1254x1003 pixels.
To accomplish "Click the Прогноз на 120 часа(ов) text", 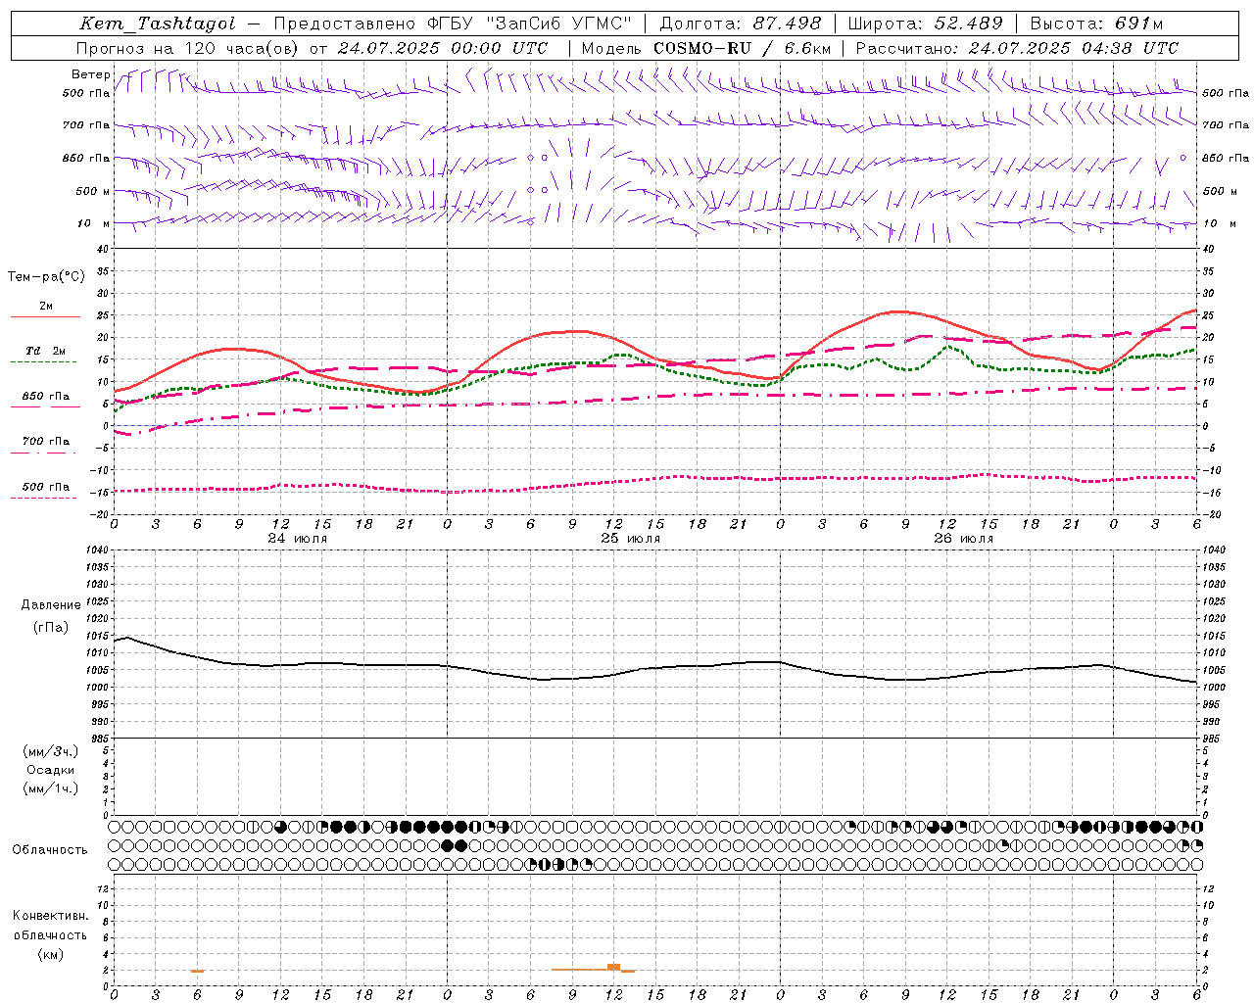I will 188,48.
